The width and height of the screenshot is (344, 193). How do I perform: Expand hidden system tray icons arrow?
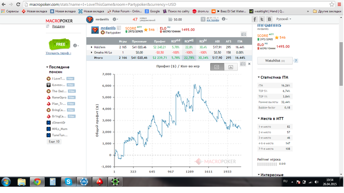(x=292, y=182)
